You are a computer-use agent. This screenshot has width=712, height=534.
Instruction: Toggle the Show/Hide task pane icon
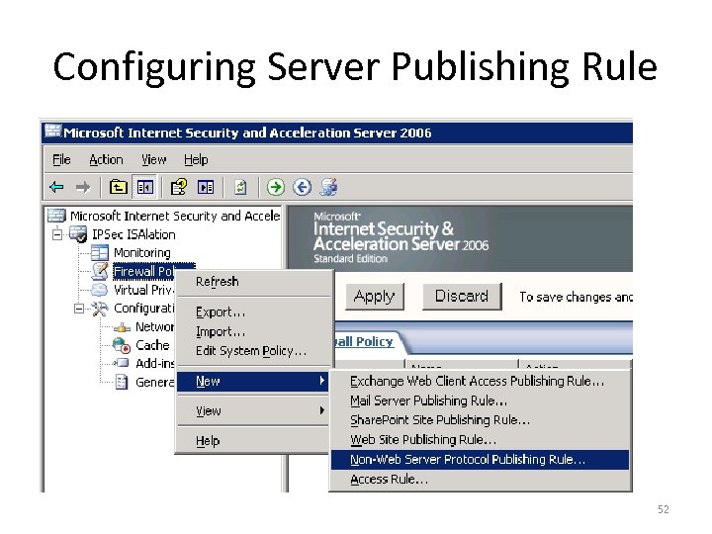click(x=206, y=187)
